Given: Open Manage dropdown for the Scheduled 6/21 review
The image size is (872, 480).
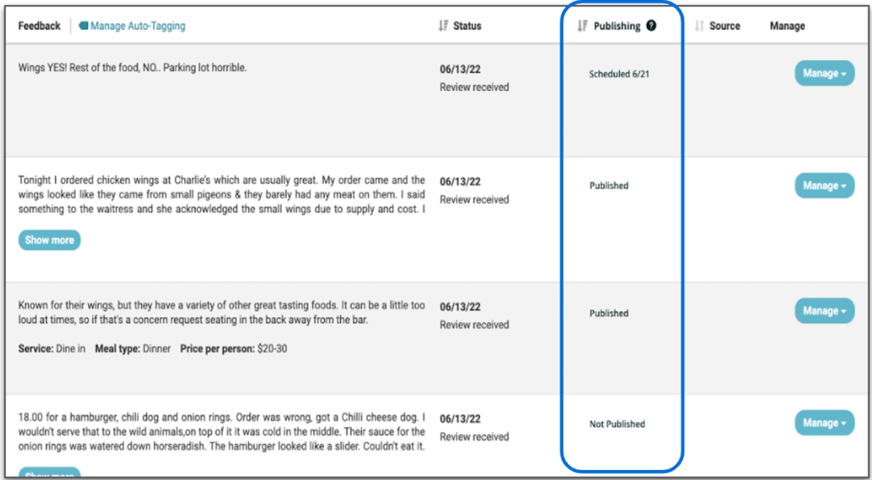Looking at the screenshot, I should click(x=824, y=73).
